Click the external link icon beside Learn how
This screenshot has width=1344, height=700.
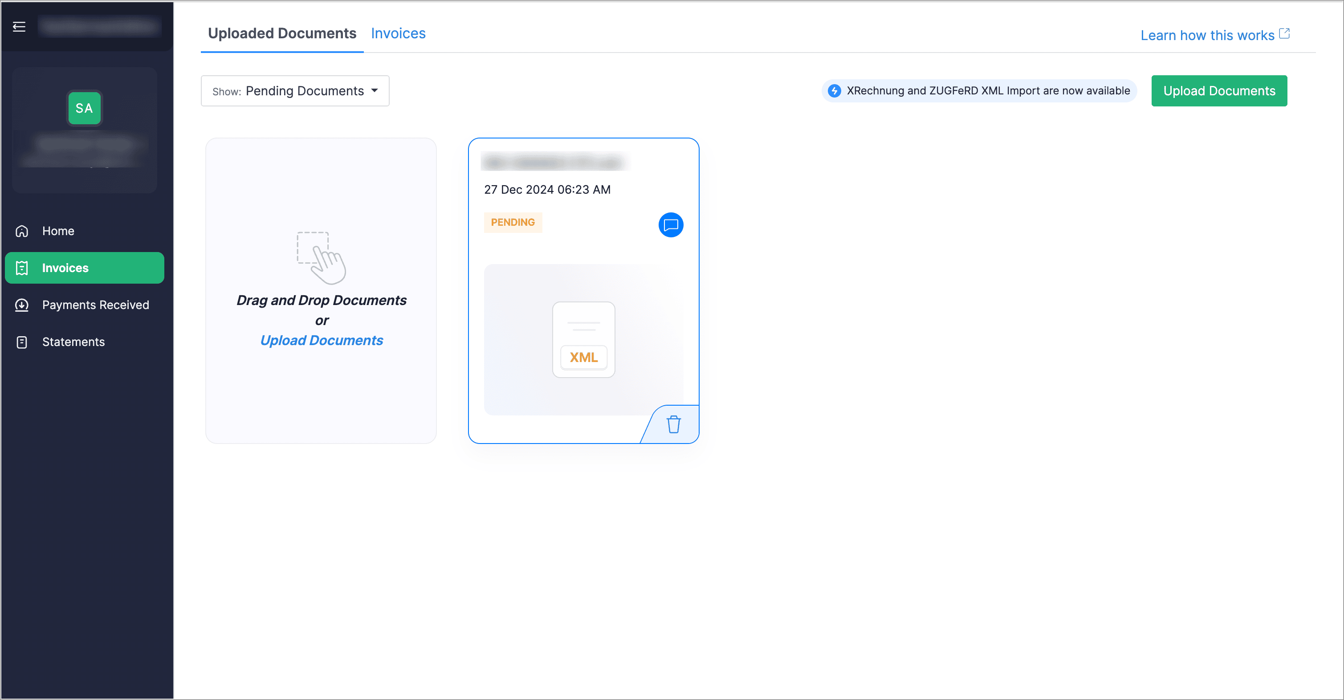pyautogui.click(x=1284, y=34)
